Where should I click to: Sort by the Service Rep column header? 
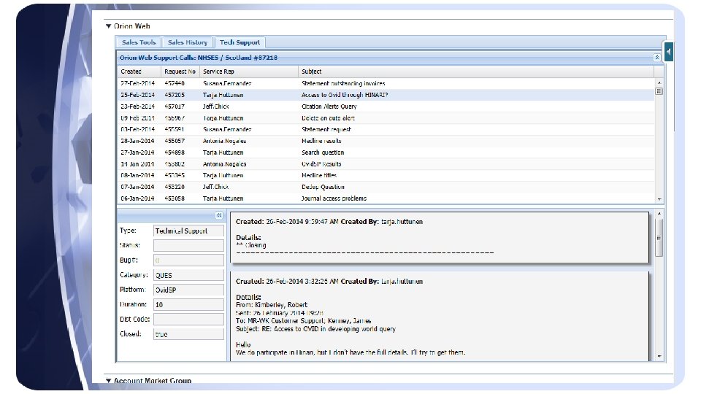218,72
